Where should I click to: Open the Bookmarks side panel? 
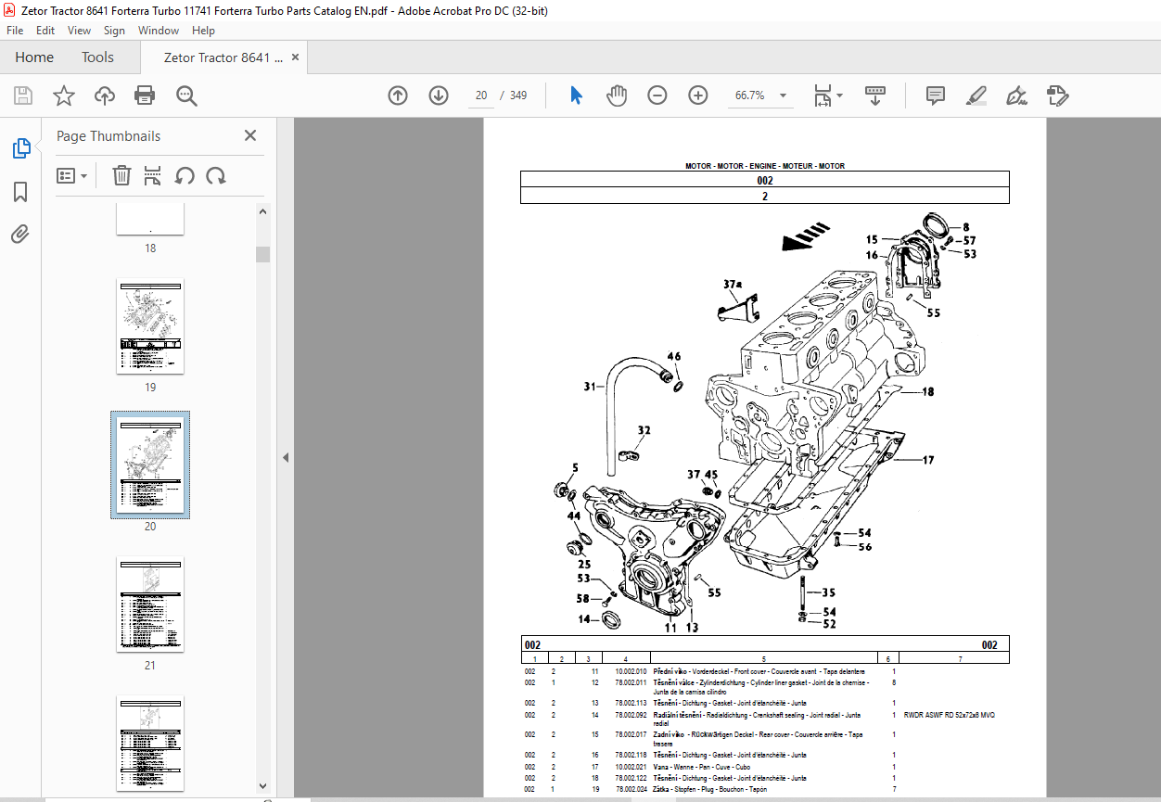(20, 192)
